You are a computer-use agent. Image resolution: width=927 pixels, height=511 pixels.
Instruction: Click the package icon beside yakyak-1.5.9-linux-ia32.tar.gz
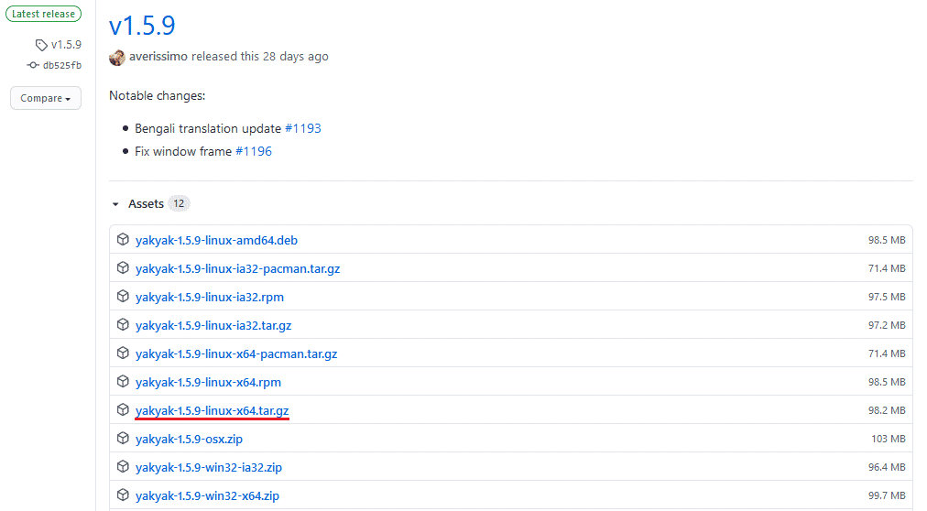point(123,324)
